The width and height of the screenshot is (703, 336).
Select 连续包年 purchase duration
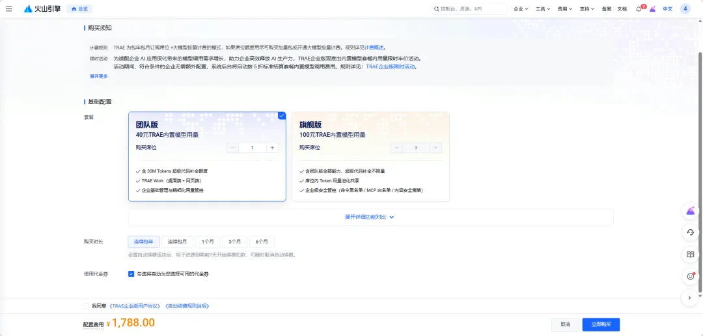coord(143,242)
